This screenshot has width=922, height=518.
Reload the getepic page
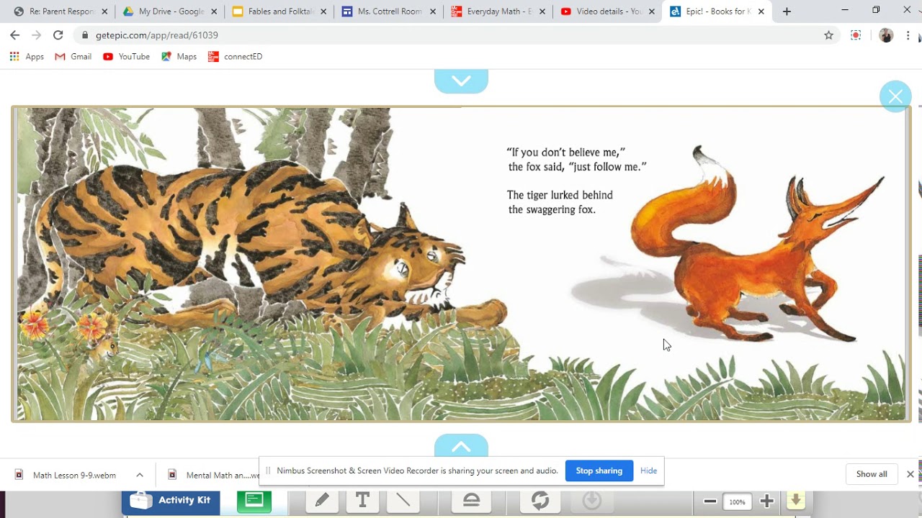(x=58, y=35)
